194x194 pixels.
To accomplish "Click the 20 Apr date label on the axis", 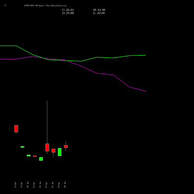I will 28,185.
